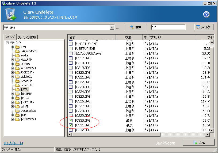Select the $0323.JPG file name
Viewport: 218px width, 153px height.
82,87
